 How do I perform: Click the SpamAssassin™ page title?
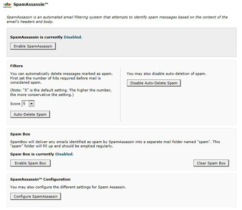click(30, 4)
